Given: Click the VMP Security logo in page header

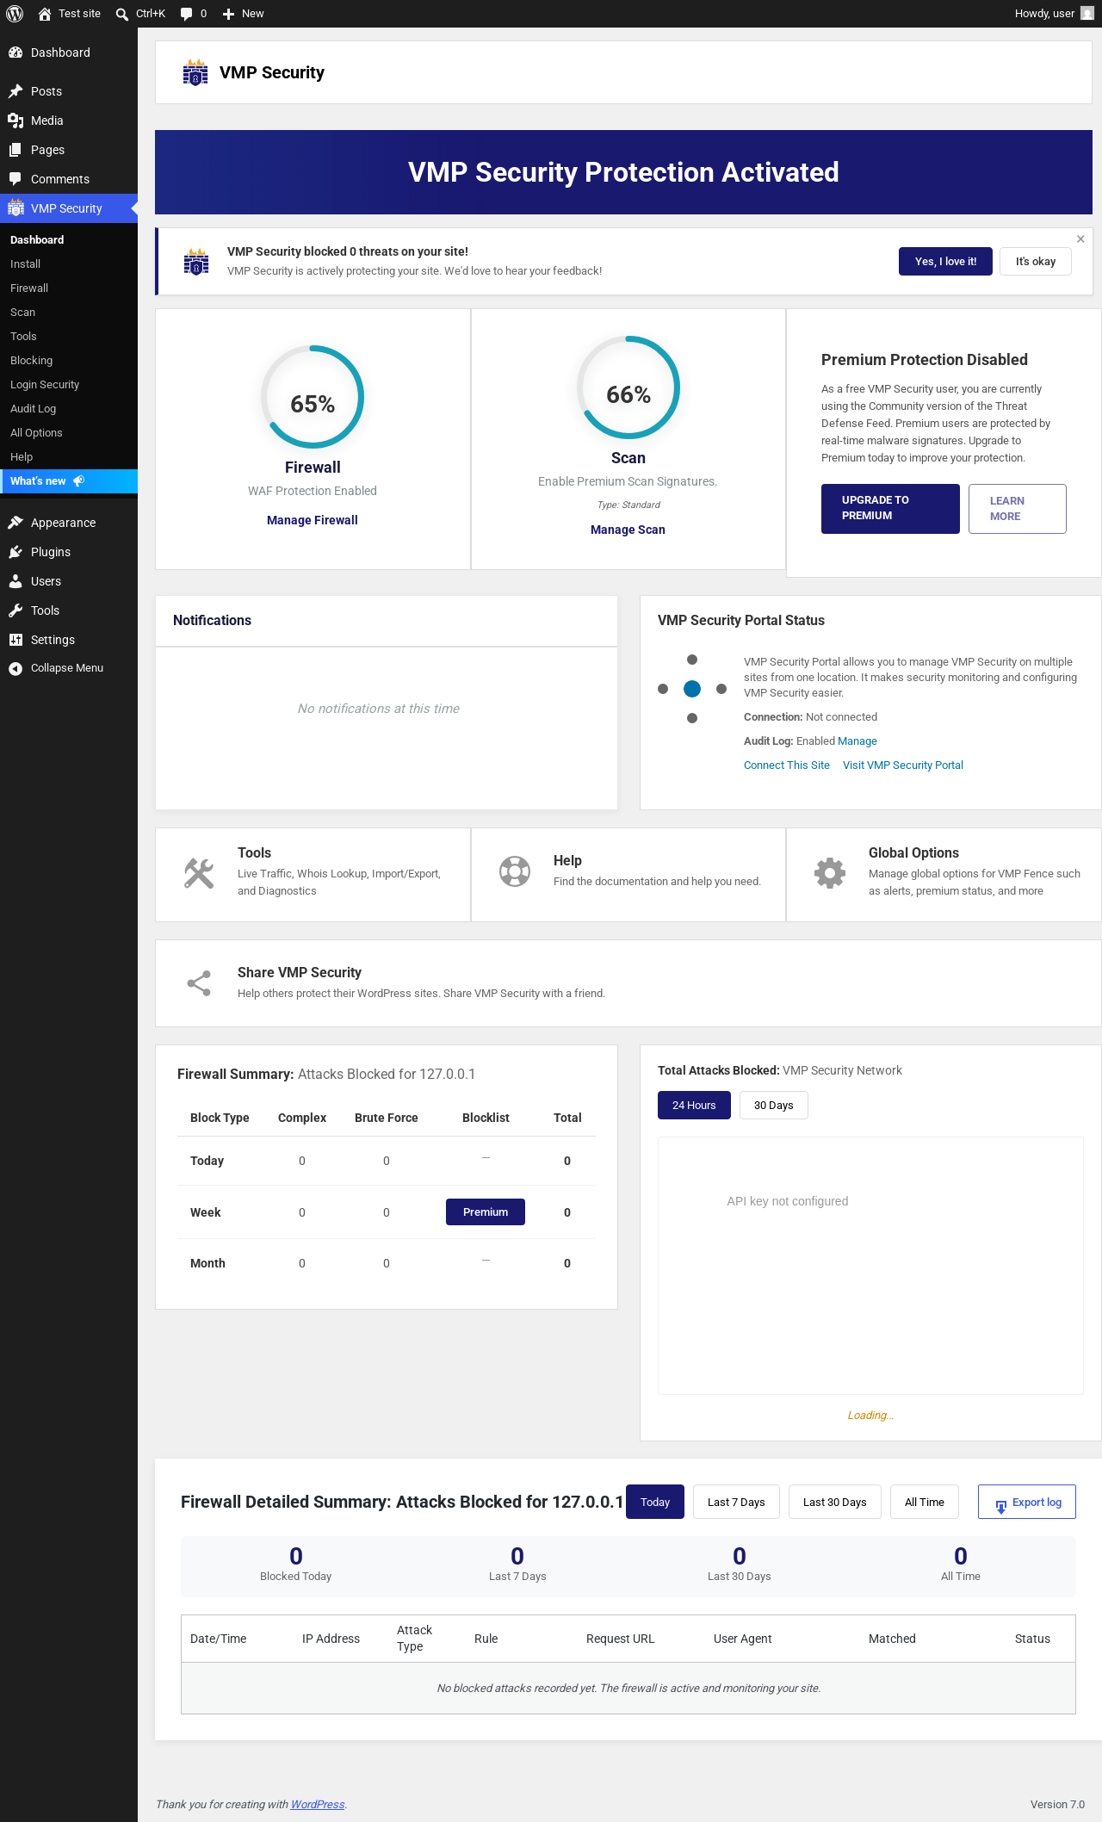Looking at the screenshot, I should pos(195,72).
